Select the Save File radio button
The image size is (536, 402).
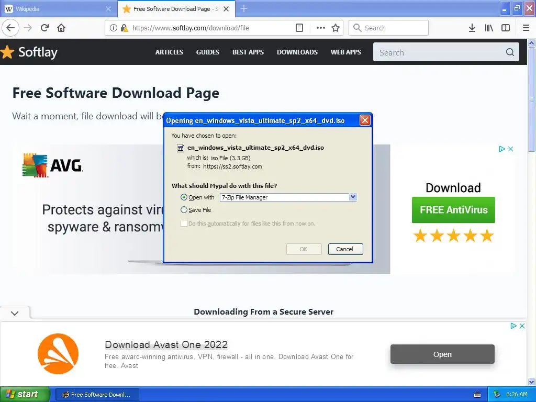184,209
